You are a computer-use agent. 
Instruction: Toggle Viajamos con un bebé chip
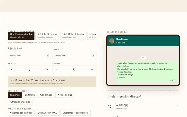[x=21, y=113]
